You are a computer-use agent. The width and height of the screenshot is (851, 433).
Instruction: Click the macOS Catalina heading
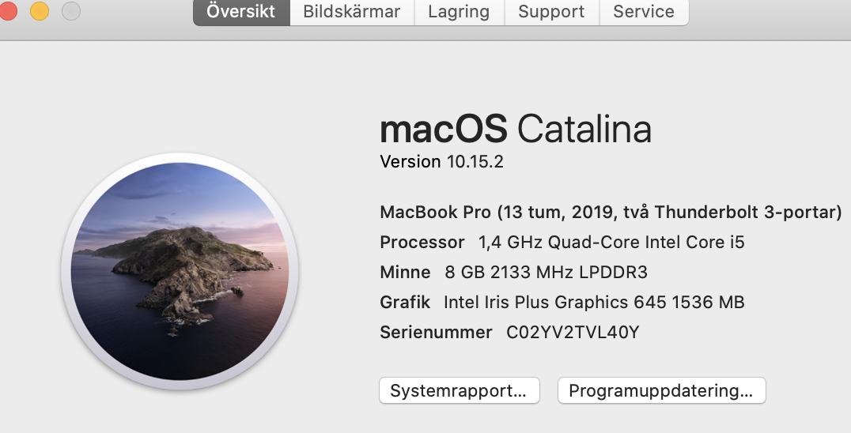tap(516, 129)
